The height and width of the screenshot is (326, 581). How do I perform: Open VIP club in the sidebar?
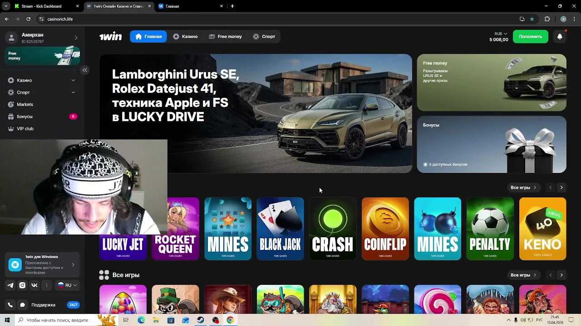click(x=25, y=129)
